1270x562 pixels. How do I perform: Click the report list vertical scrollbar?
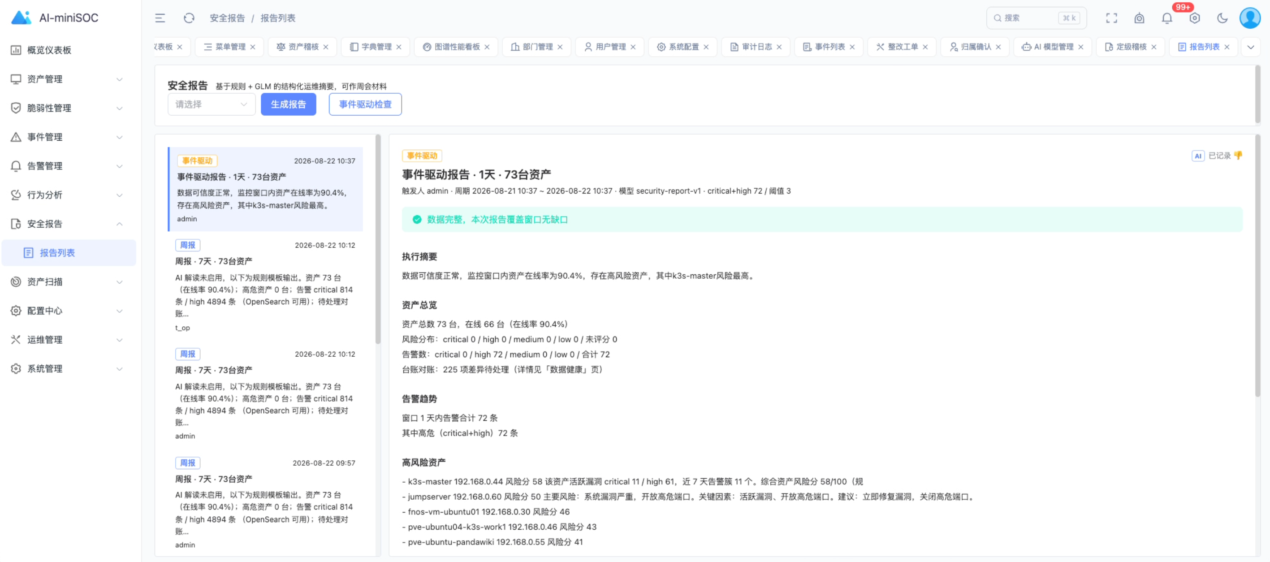(378, 239)
